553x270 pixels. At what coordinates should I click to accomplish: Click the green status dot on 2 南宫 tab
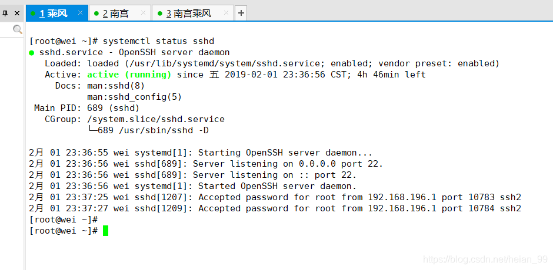tap(96, 14)
